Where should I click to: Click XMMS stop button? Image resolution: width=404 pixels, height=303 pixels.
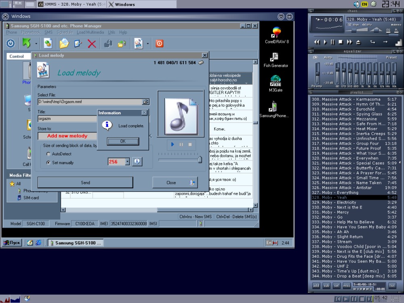341,42
